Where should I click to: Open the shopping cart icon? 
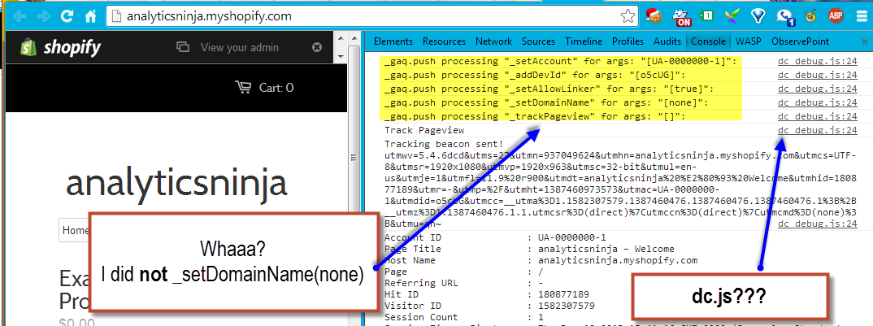click(243, 88)
